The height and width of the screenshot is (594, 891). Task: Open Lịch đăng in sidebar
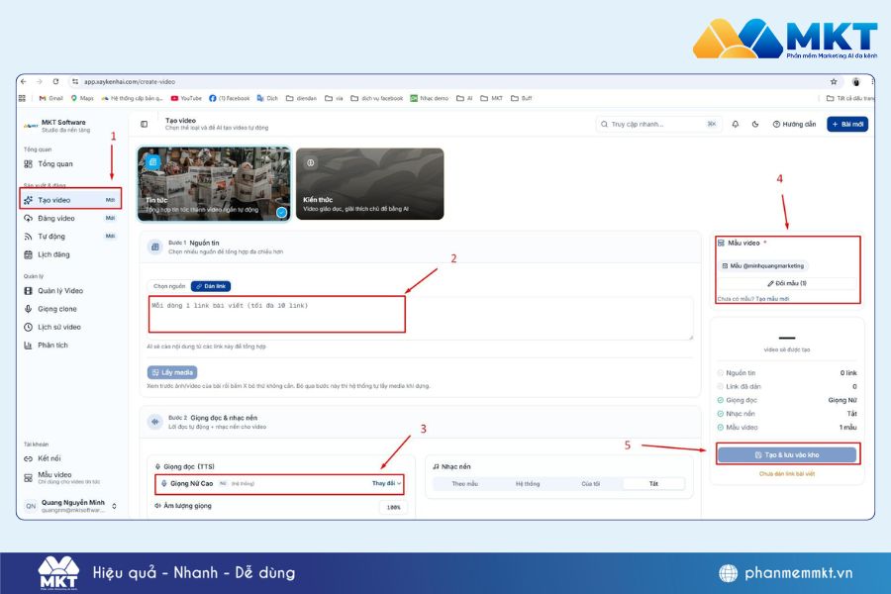click(70, 254)
